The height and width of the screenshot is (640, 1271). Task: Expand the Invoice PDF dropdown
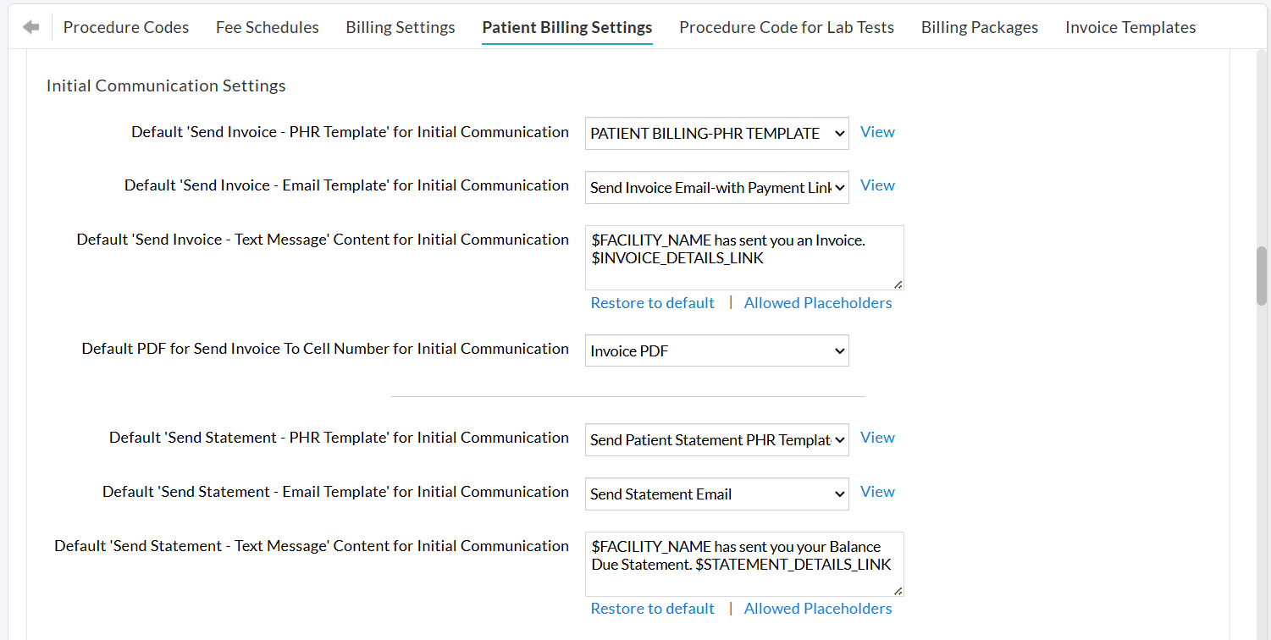click(716, 350)
